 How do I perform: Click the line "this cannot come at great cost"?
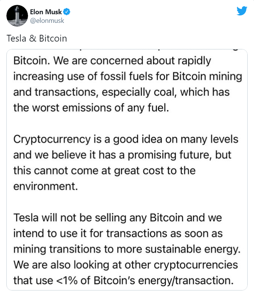click(104, 170)
